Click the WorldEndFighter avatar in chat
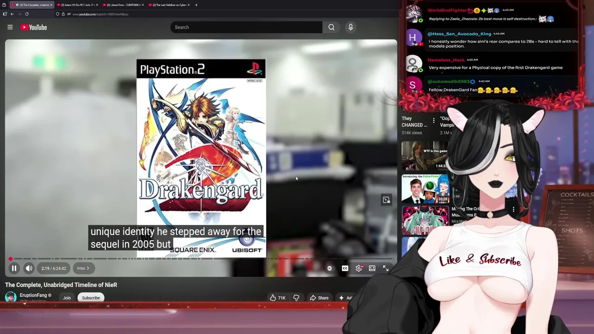594x334 pixels. [413, 13]
